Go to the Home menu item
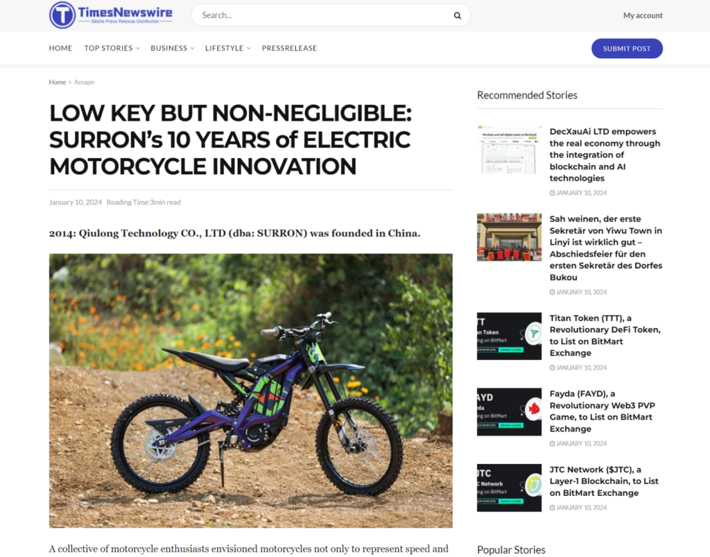Viewport: 710px width, 557px height. (x=61, y=48)
